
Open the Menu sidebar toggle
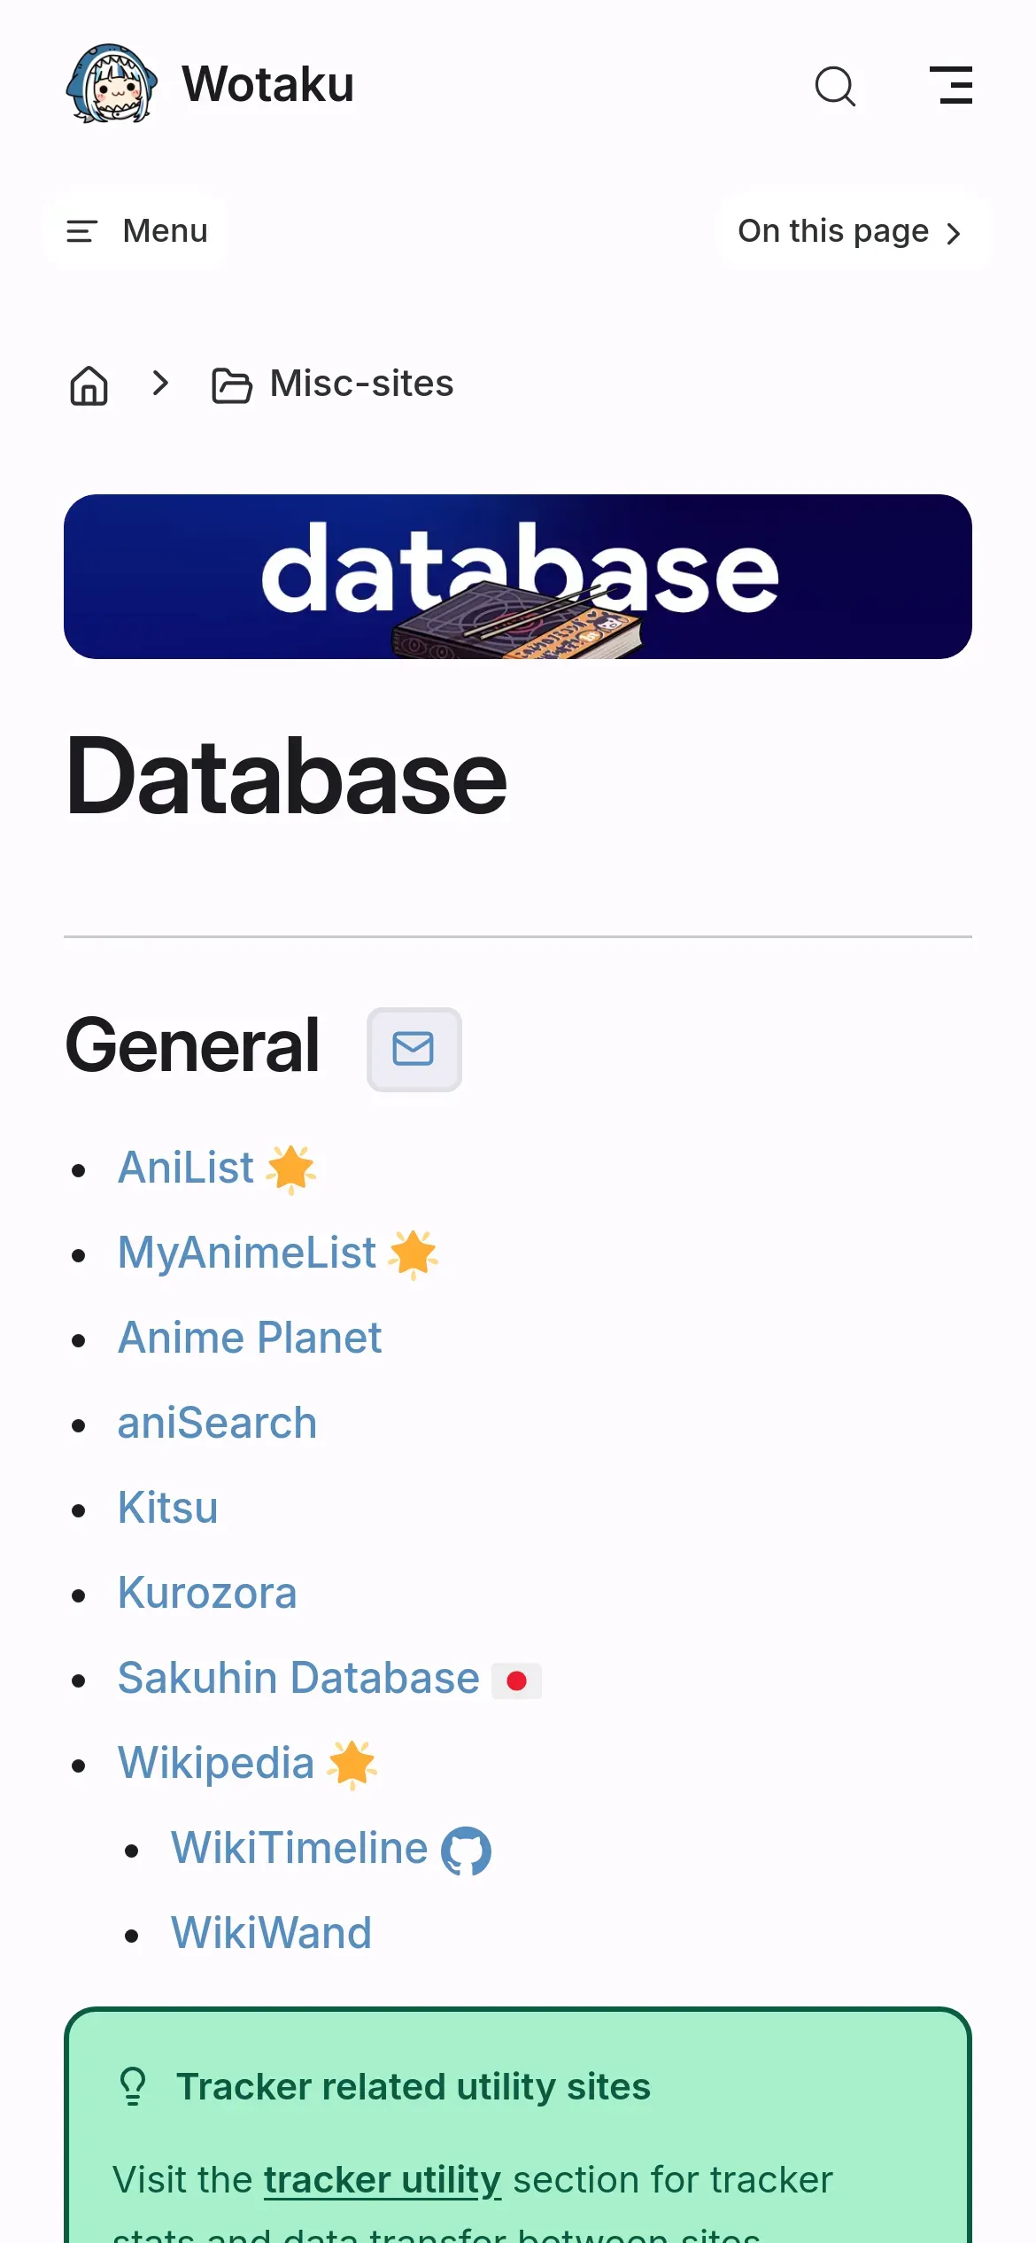click(136, 231)
